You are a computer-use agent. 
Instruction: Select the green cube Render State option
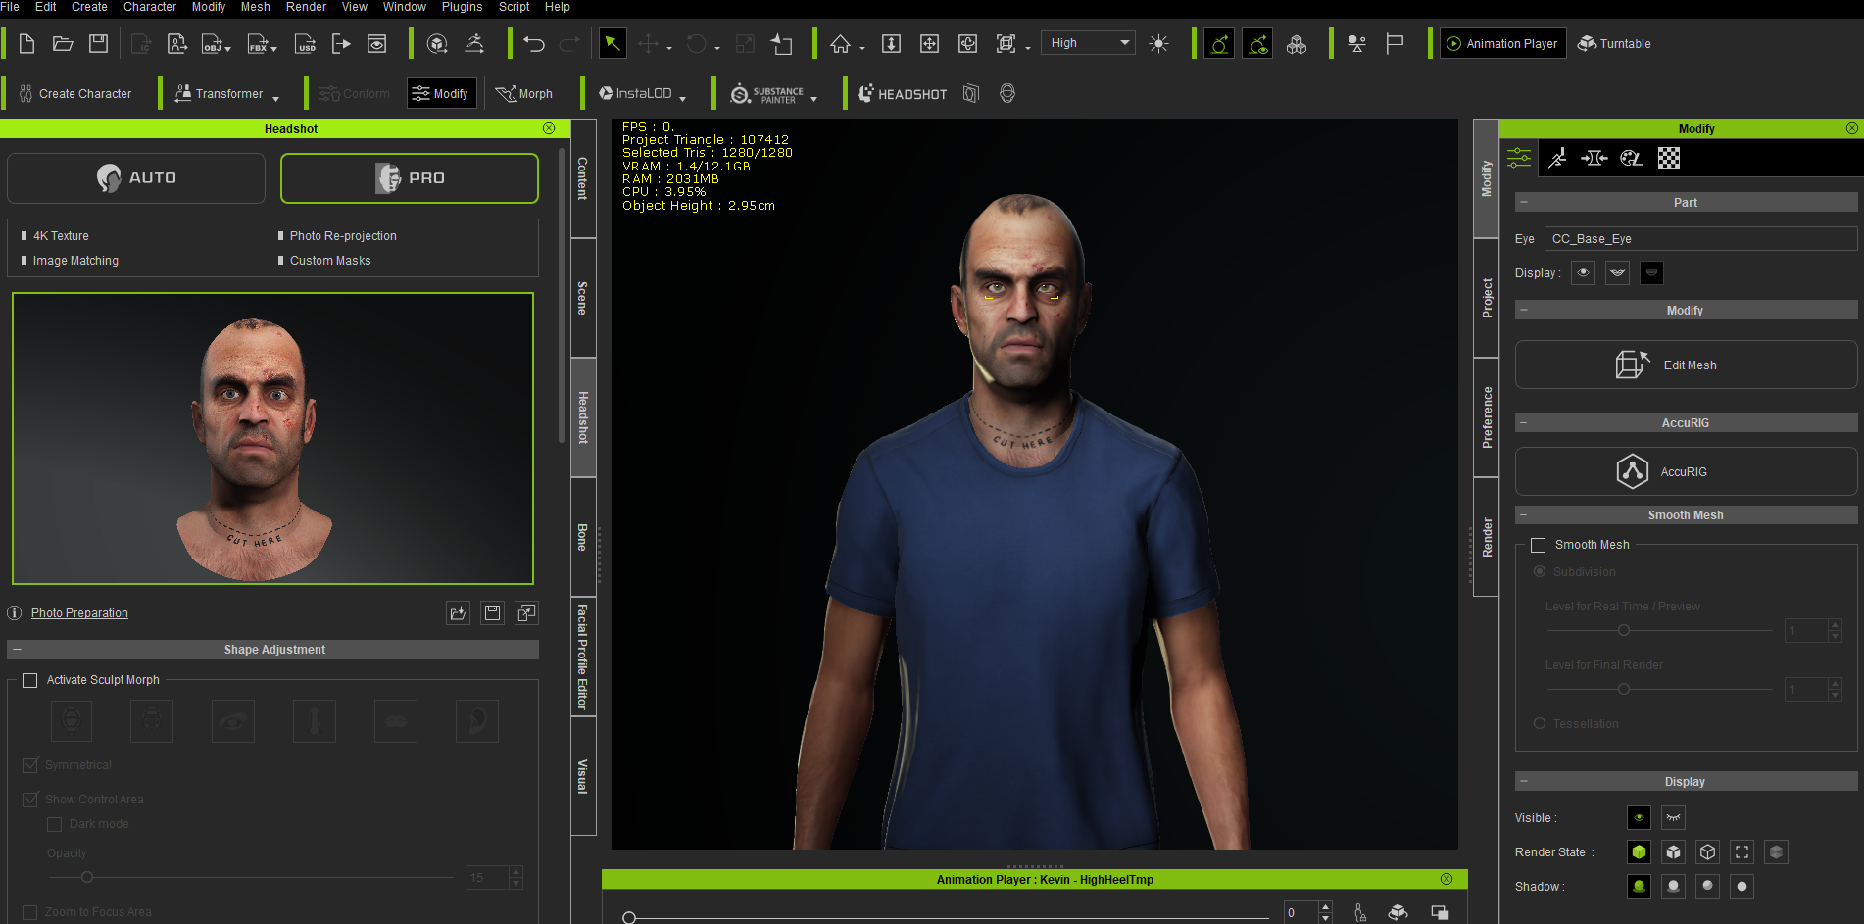click(1639, 852)
